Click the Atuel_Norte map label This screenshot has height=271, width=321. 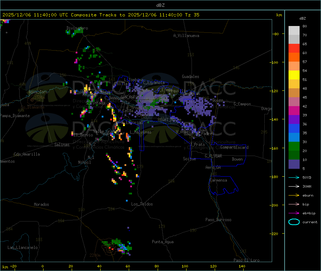click(x=169, y=120)
